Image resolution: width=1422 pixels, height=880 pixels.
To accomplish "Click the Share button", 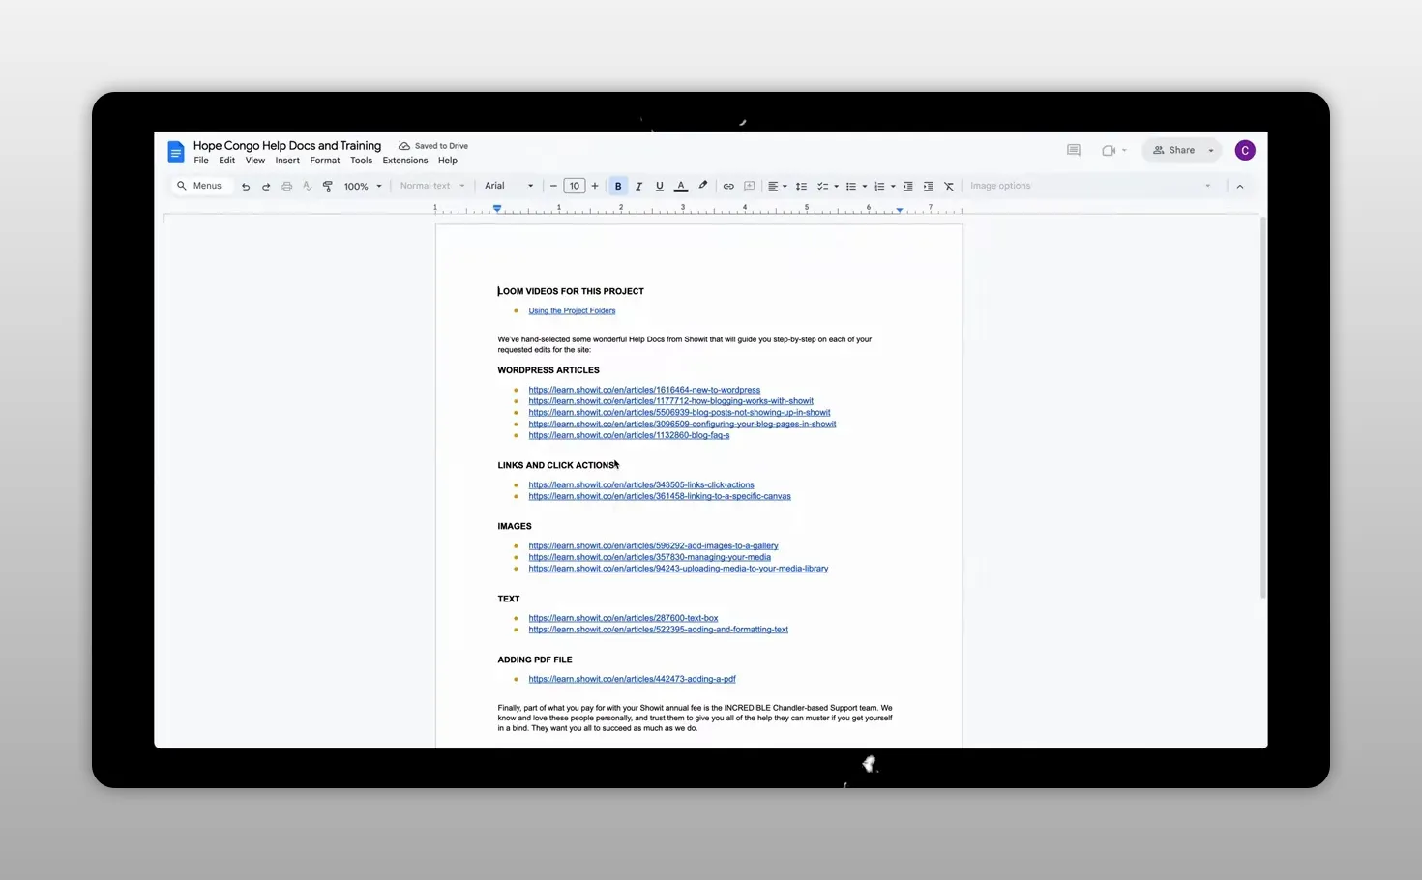I will tap(1173, 151).
